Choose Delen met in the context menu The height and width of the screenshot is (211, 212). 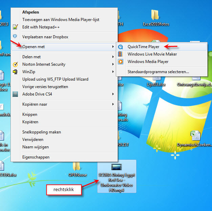coord(64,57)
